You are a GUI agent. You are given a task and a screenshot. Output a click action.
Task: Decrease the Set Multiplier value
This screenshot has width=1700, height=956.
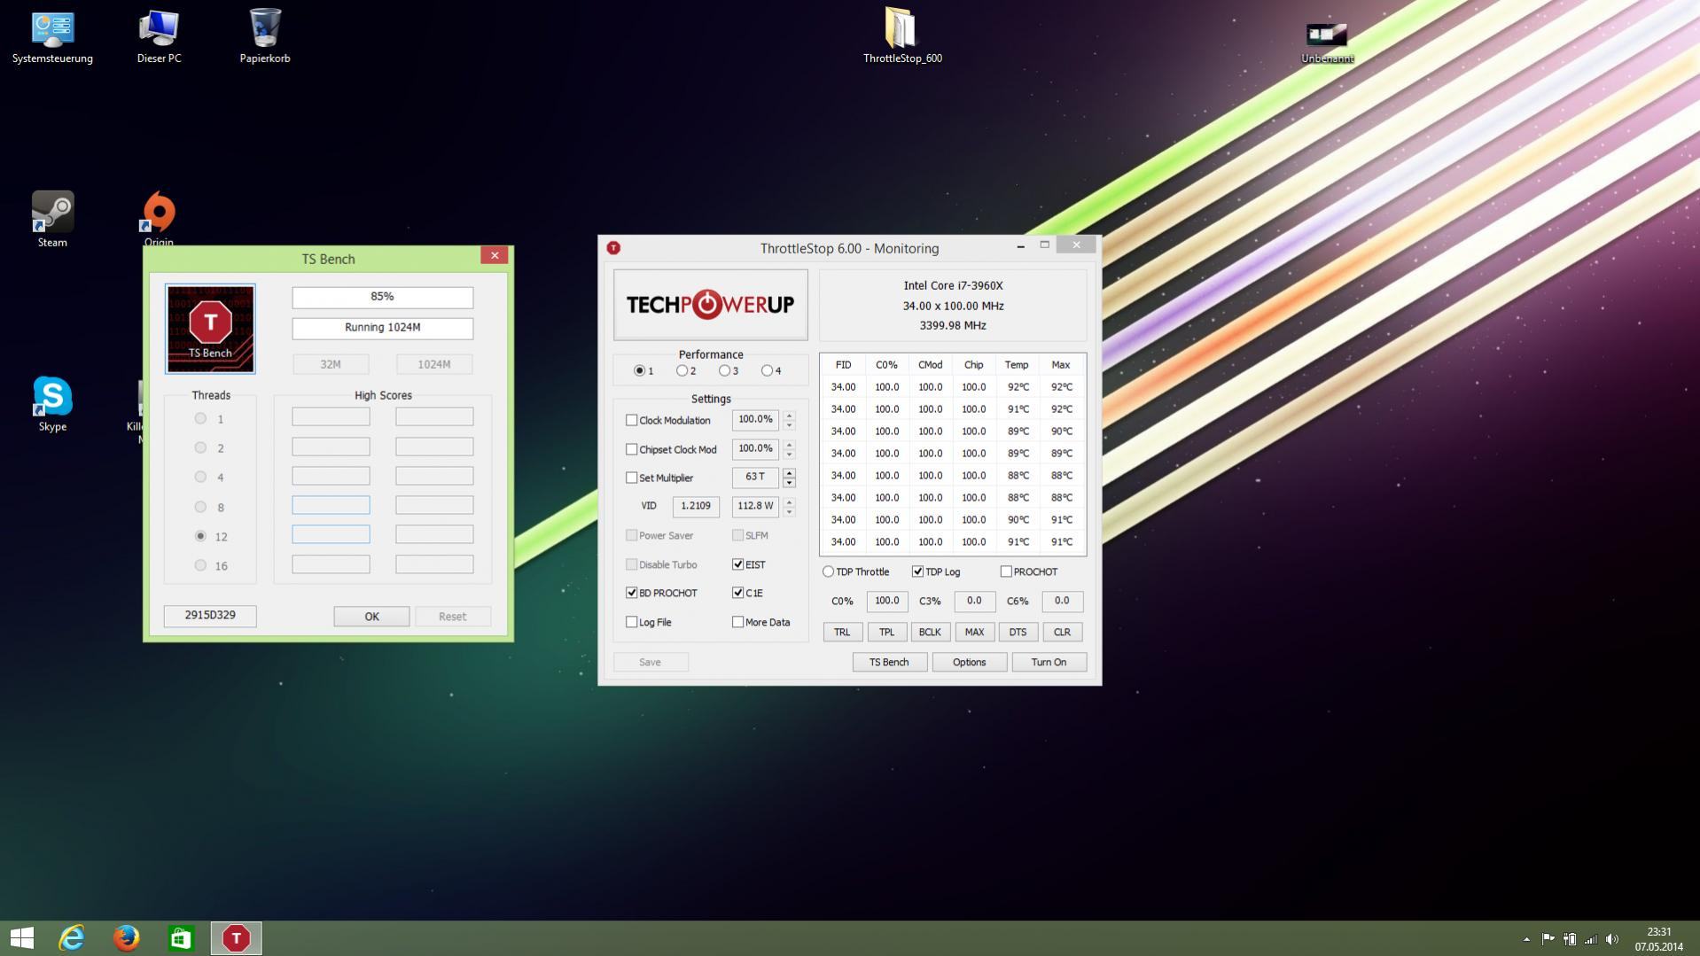[x=789, y=483]
